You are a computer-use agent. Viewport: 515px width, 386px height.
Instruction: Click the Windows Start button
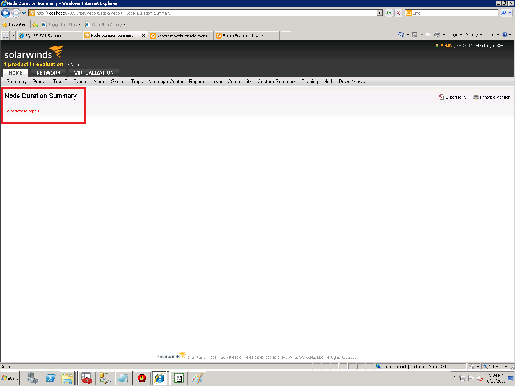pos(10,378)
